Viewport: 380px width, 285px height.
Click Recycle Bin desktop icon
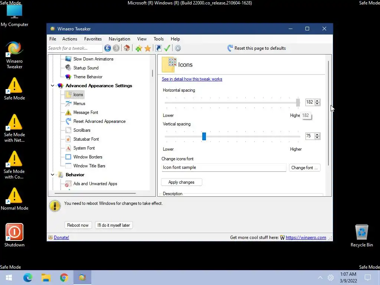pyautogui.click(x=361, y=236)
